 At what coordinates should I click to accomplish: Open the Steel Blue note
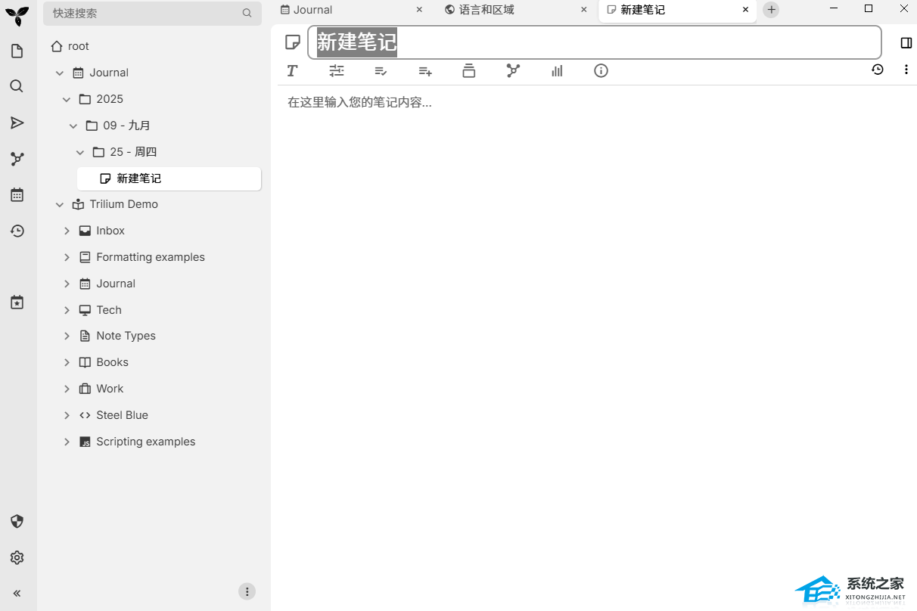tap(122, 415)
